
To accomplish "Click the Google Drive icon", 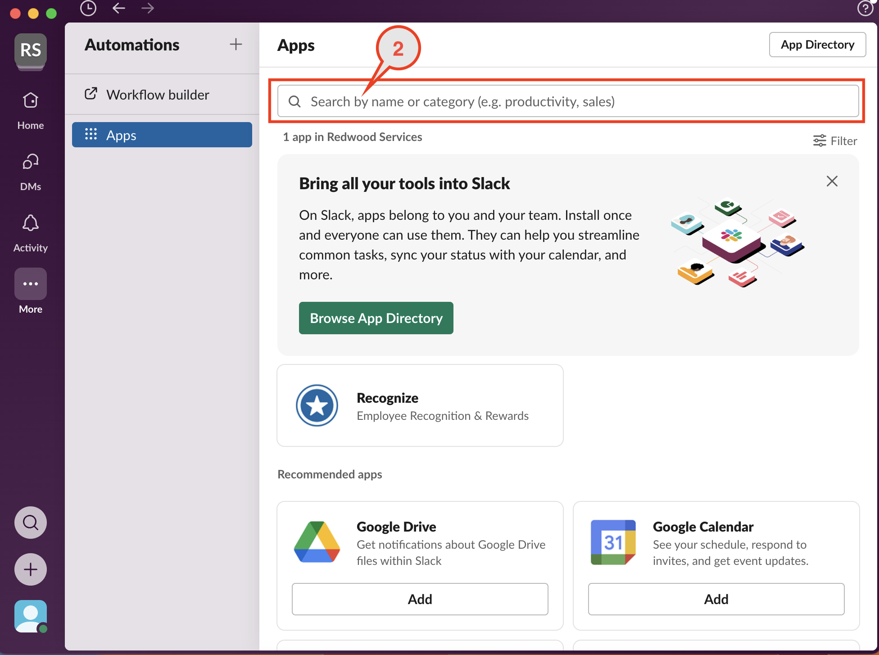I will (317, 542).
